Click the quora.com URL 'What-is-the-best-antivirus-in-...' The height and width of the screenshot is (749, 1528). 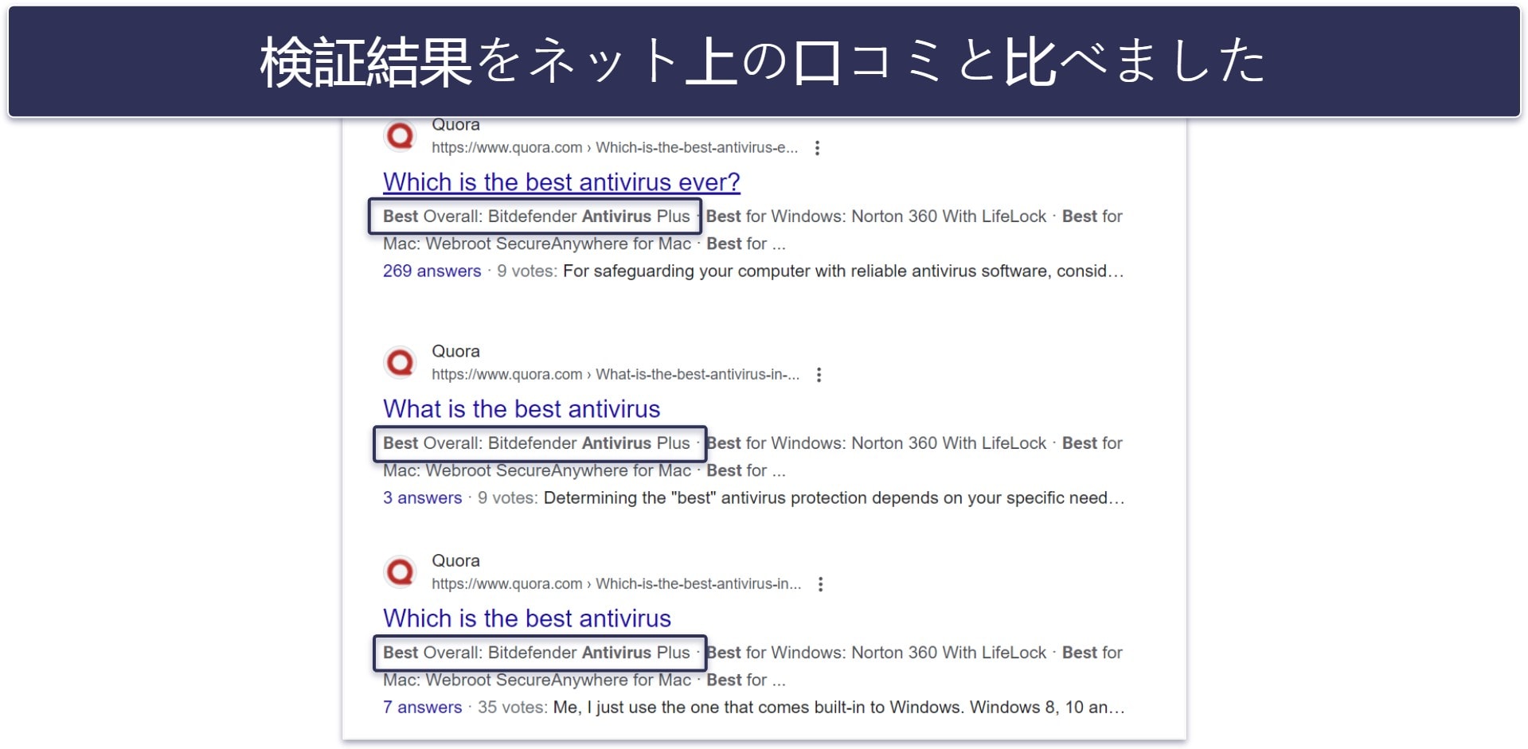615,375
